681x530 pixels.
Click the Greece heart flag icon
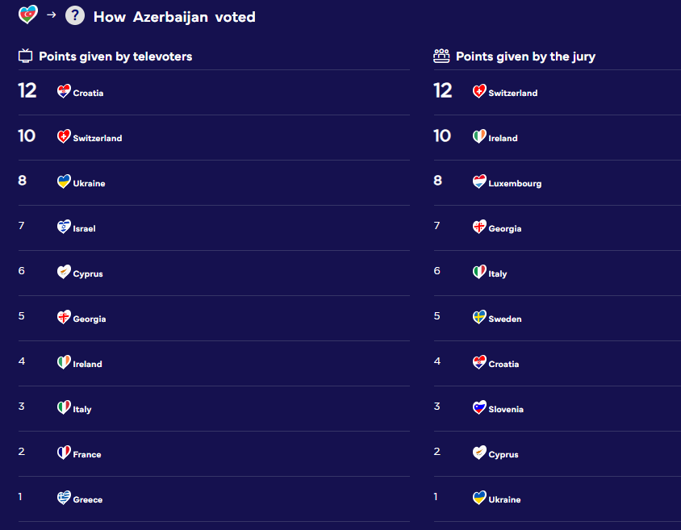64,498
